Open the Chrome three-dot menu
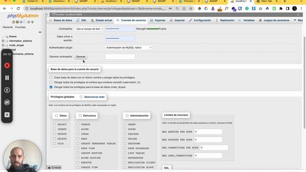The height and width of the screenshot is (172, 306). [301, 9]
